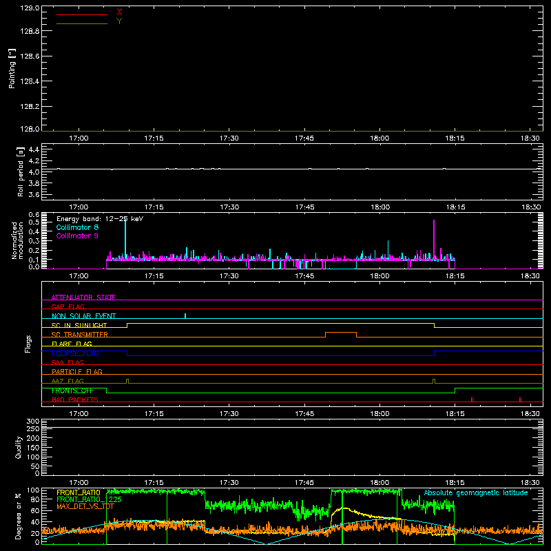Click the 80 tick on Degrees or % axis

(x=36, y=499)
